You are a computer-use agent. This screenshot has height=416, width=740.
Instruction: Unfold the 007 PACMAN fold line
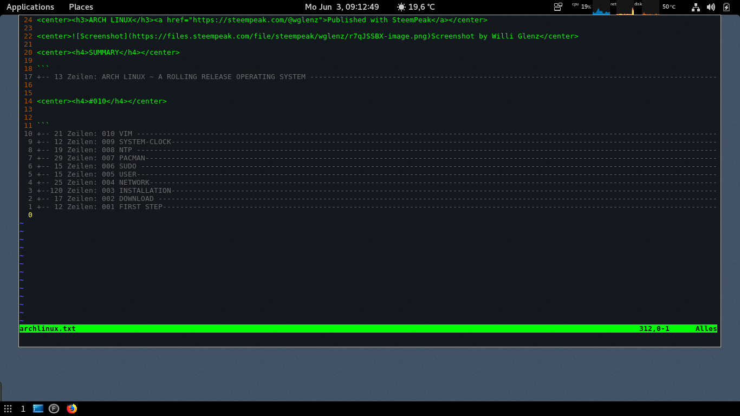(x=132, y=158)
